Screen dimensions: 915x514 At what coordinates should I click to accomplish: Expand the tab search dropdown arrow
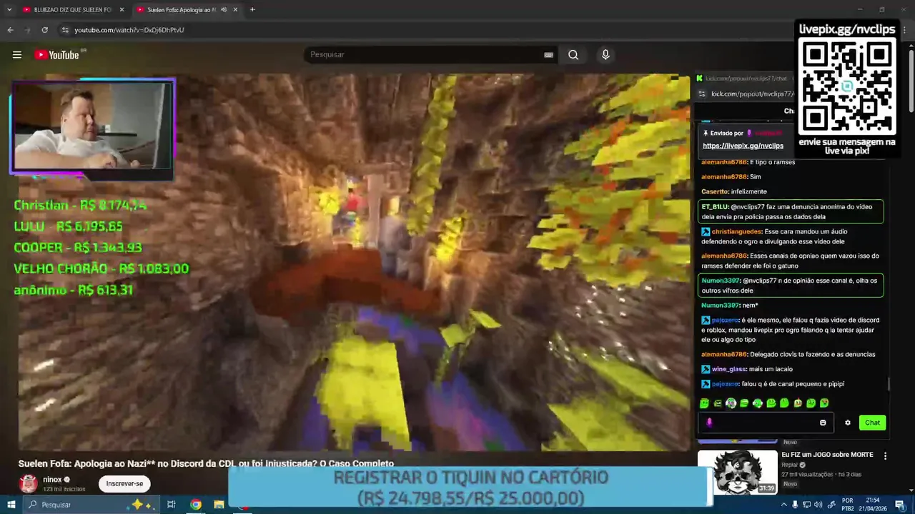[9, 10]
